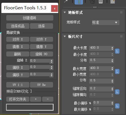
Task: Click the 最小偏移 % spinner arrows
Action: pyautogui.click(x=112, y=103)
